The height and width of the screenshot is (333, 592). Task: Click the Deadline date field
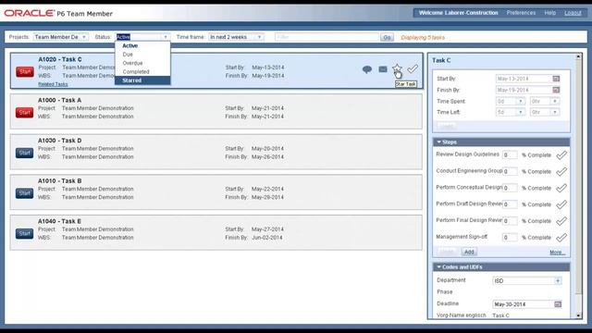point(523,304)
